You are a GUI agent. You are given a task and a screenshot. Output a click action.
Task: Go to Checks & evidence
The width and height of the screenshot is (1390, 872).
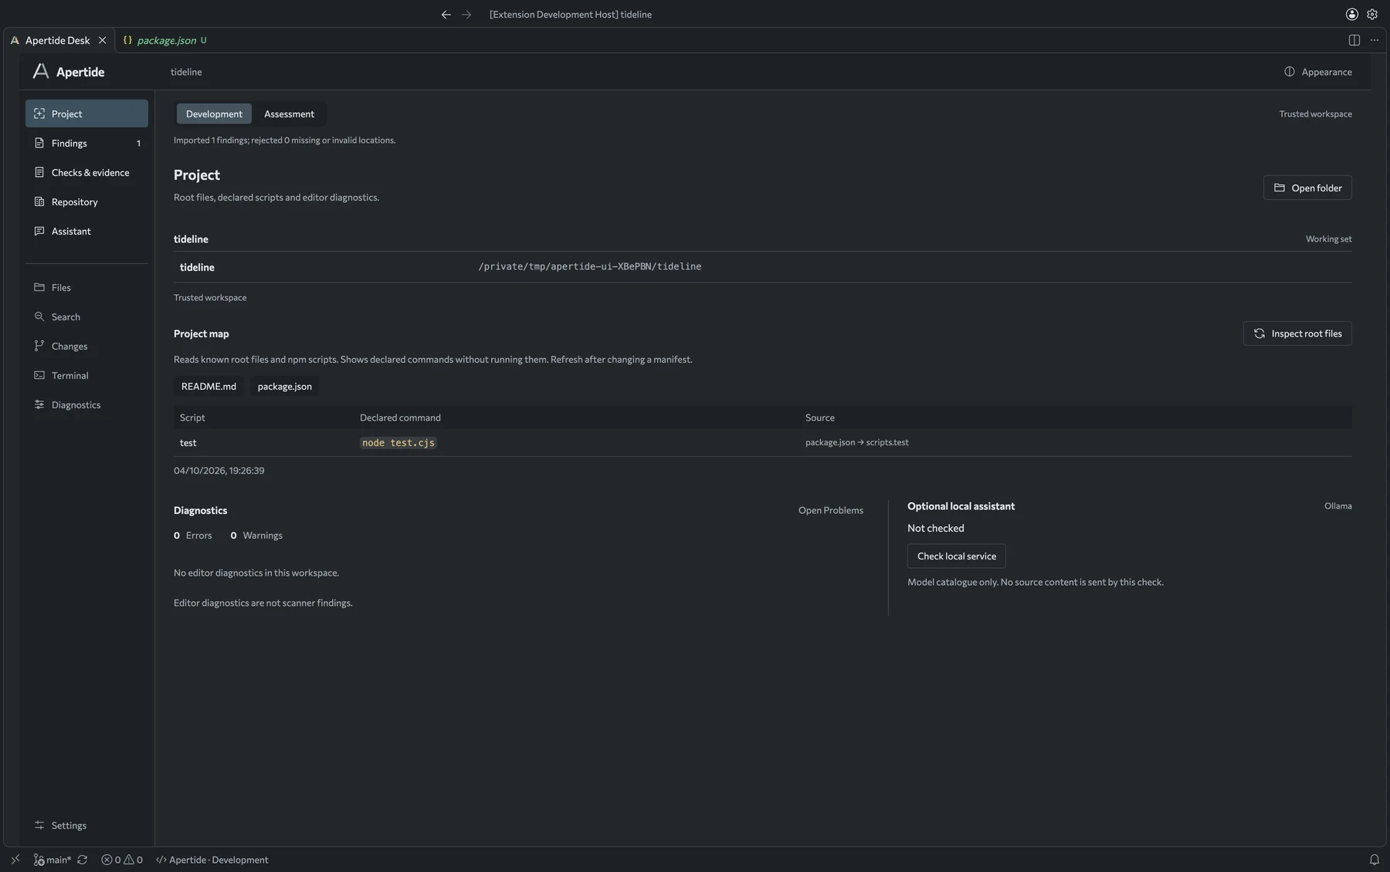[86, 172]
